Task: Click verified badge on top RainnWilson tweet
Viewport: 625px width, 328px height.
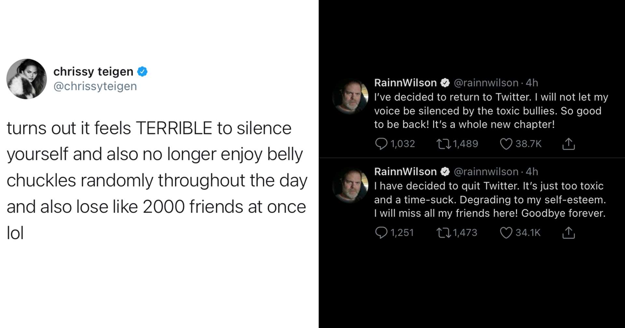Action: (445, 83)
